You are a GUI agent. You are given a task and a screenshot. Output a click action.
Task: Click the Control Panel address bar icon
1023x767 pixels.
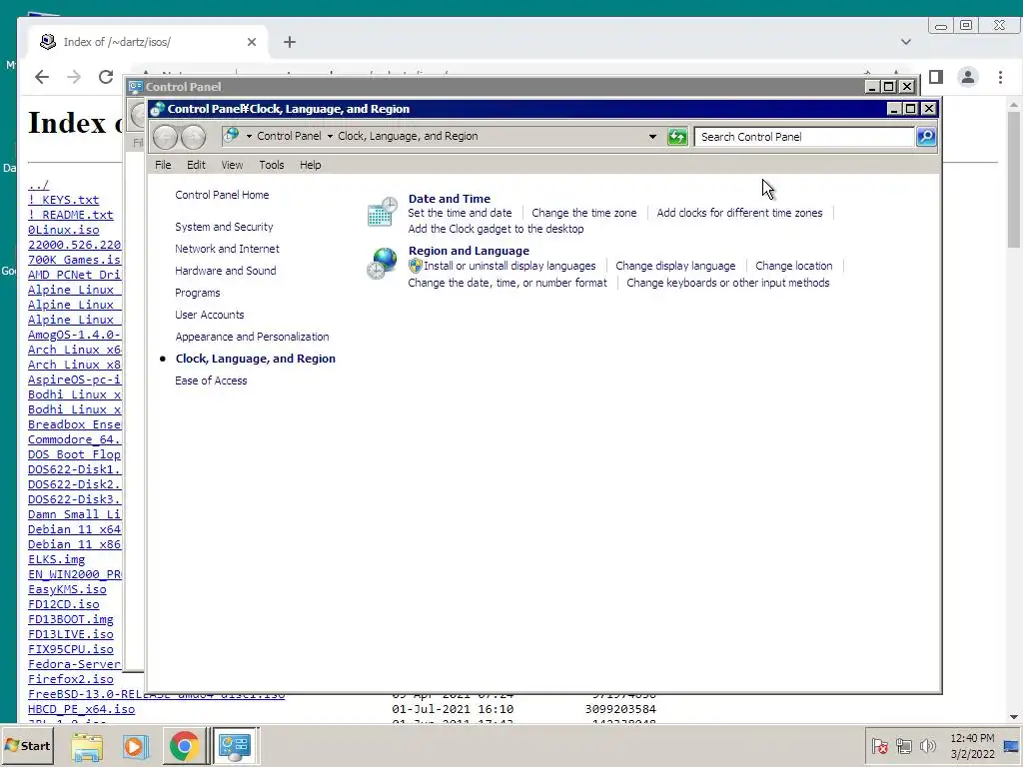tap(231, 136)
